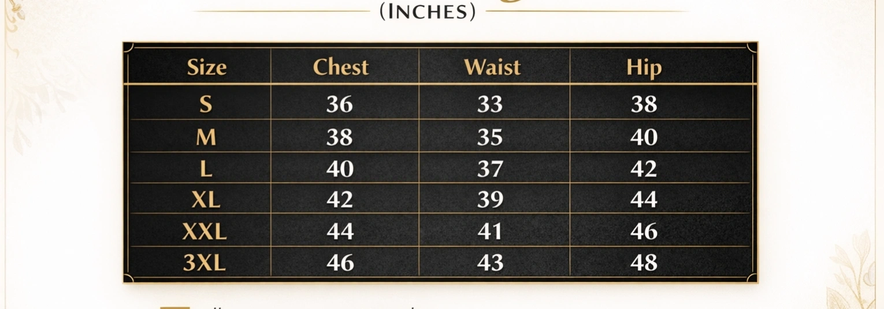Select the XL size row label
Screen dimensions: 884x309
[x=206, y=199]
